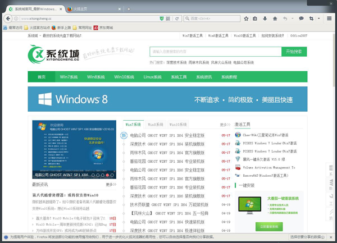Click the undo curved arrow toolbar icon
The height and width of the screenshot is (243, 337).
click(285, 19)
